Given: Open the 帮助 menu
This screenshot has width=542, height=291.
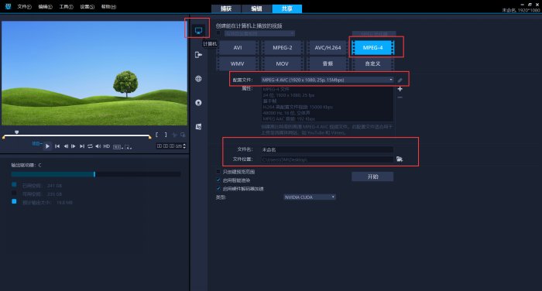Looking at the screenshot, I should [108, 6].
